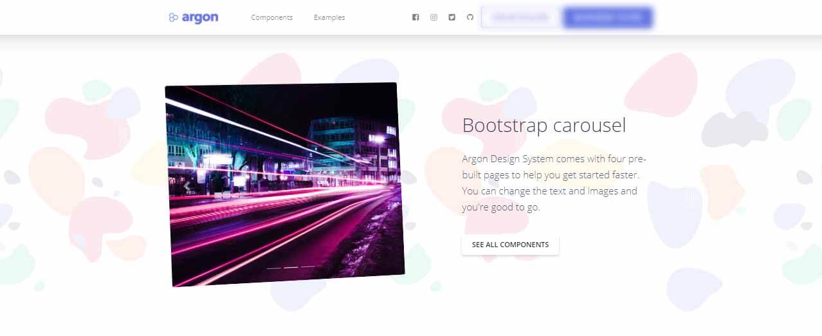The height and width of the screenshot is (336, 822).
Task: Open the Facebook page icon
Action: pyautogui.click(x=416, y=17)
